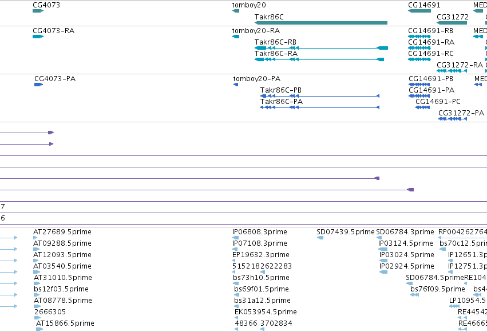Image resolution: width=487 pixels, height=332 pixels.
Task: Select the bs31a12.5prime label
Action: click(x=263, y=301)
